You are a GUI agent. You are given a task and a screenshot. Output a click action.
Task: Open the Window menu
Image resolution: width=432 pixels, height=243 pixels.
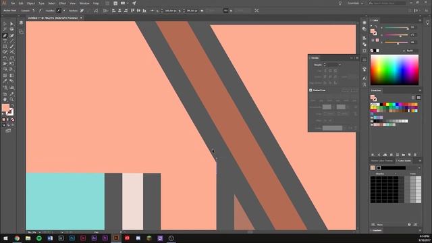click(x=84, y=3)
